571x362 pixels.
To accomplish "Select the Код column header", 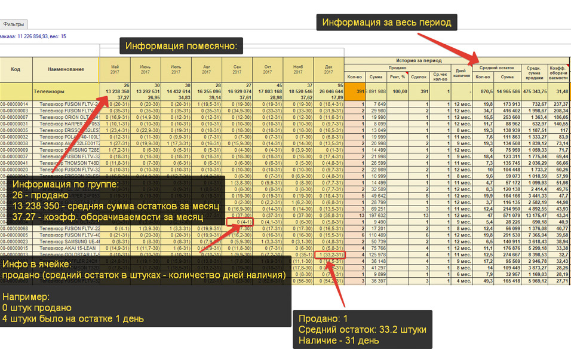I will coord(16,69).
